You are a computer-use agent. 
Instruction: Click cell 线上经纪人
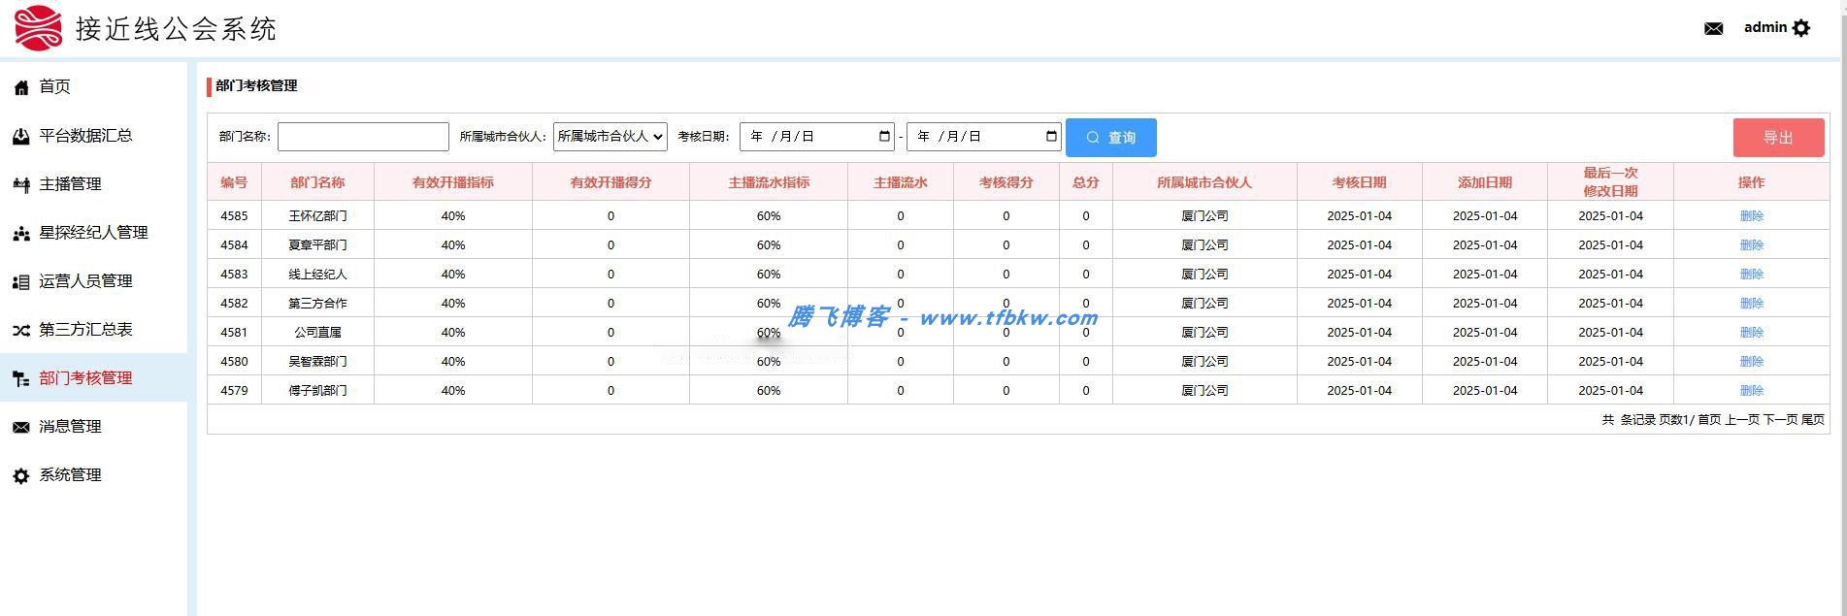click(x=317, y=275)
